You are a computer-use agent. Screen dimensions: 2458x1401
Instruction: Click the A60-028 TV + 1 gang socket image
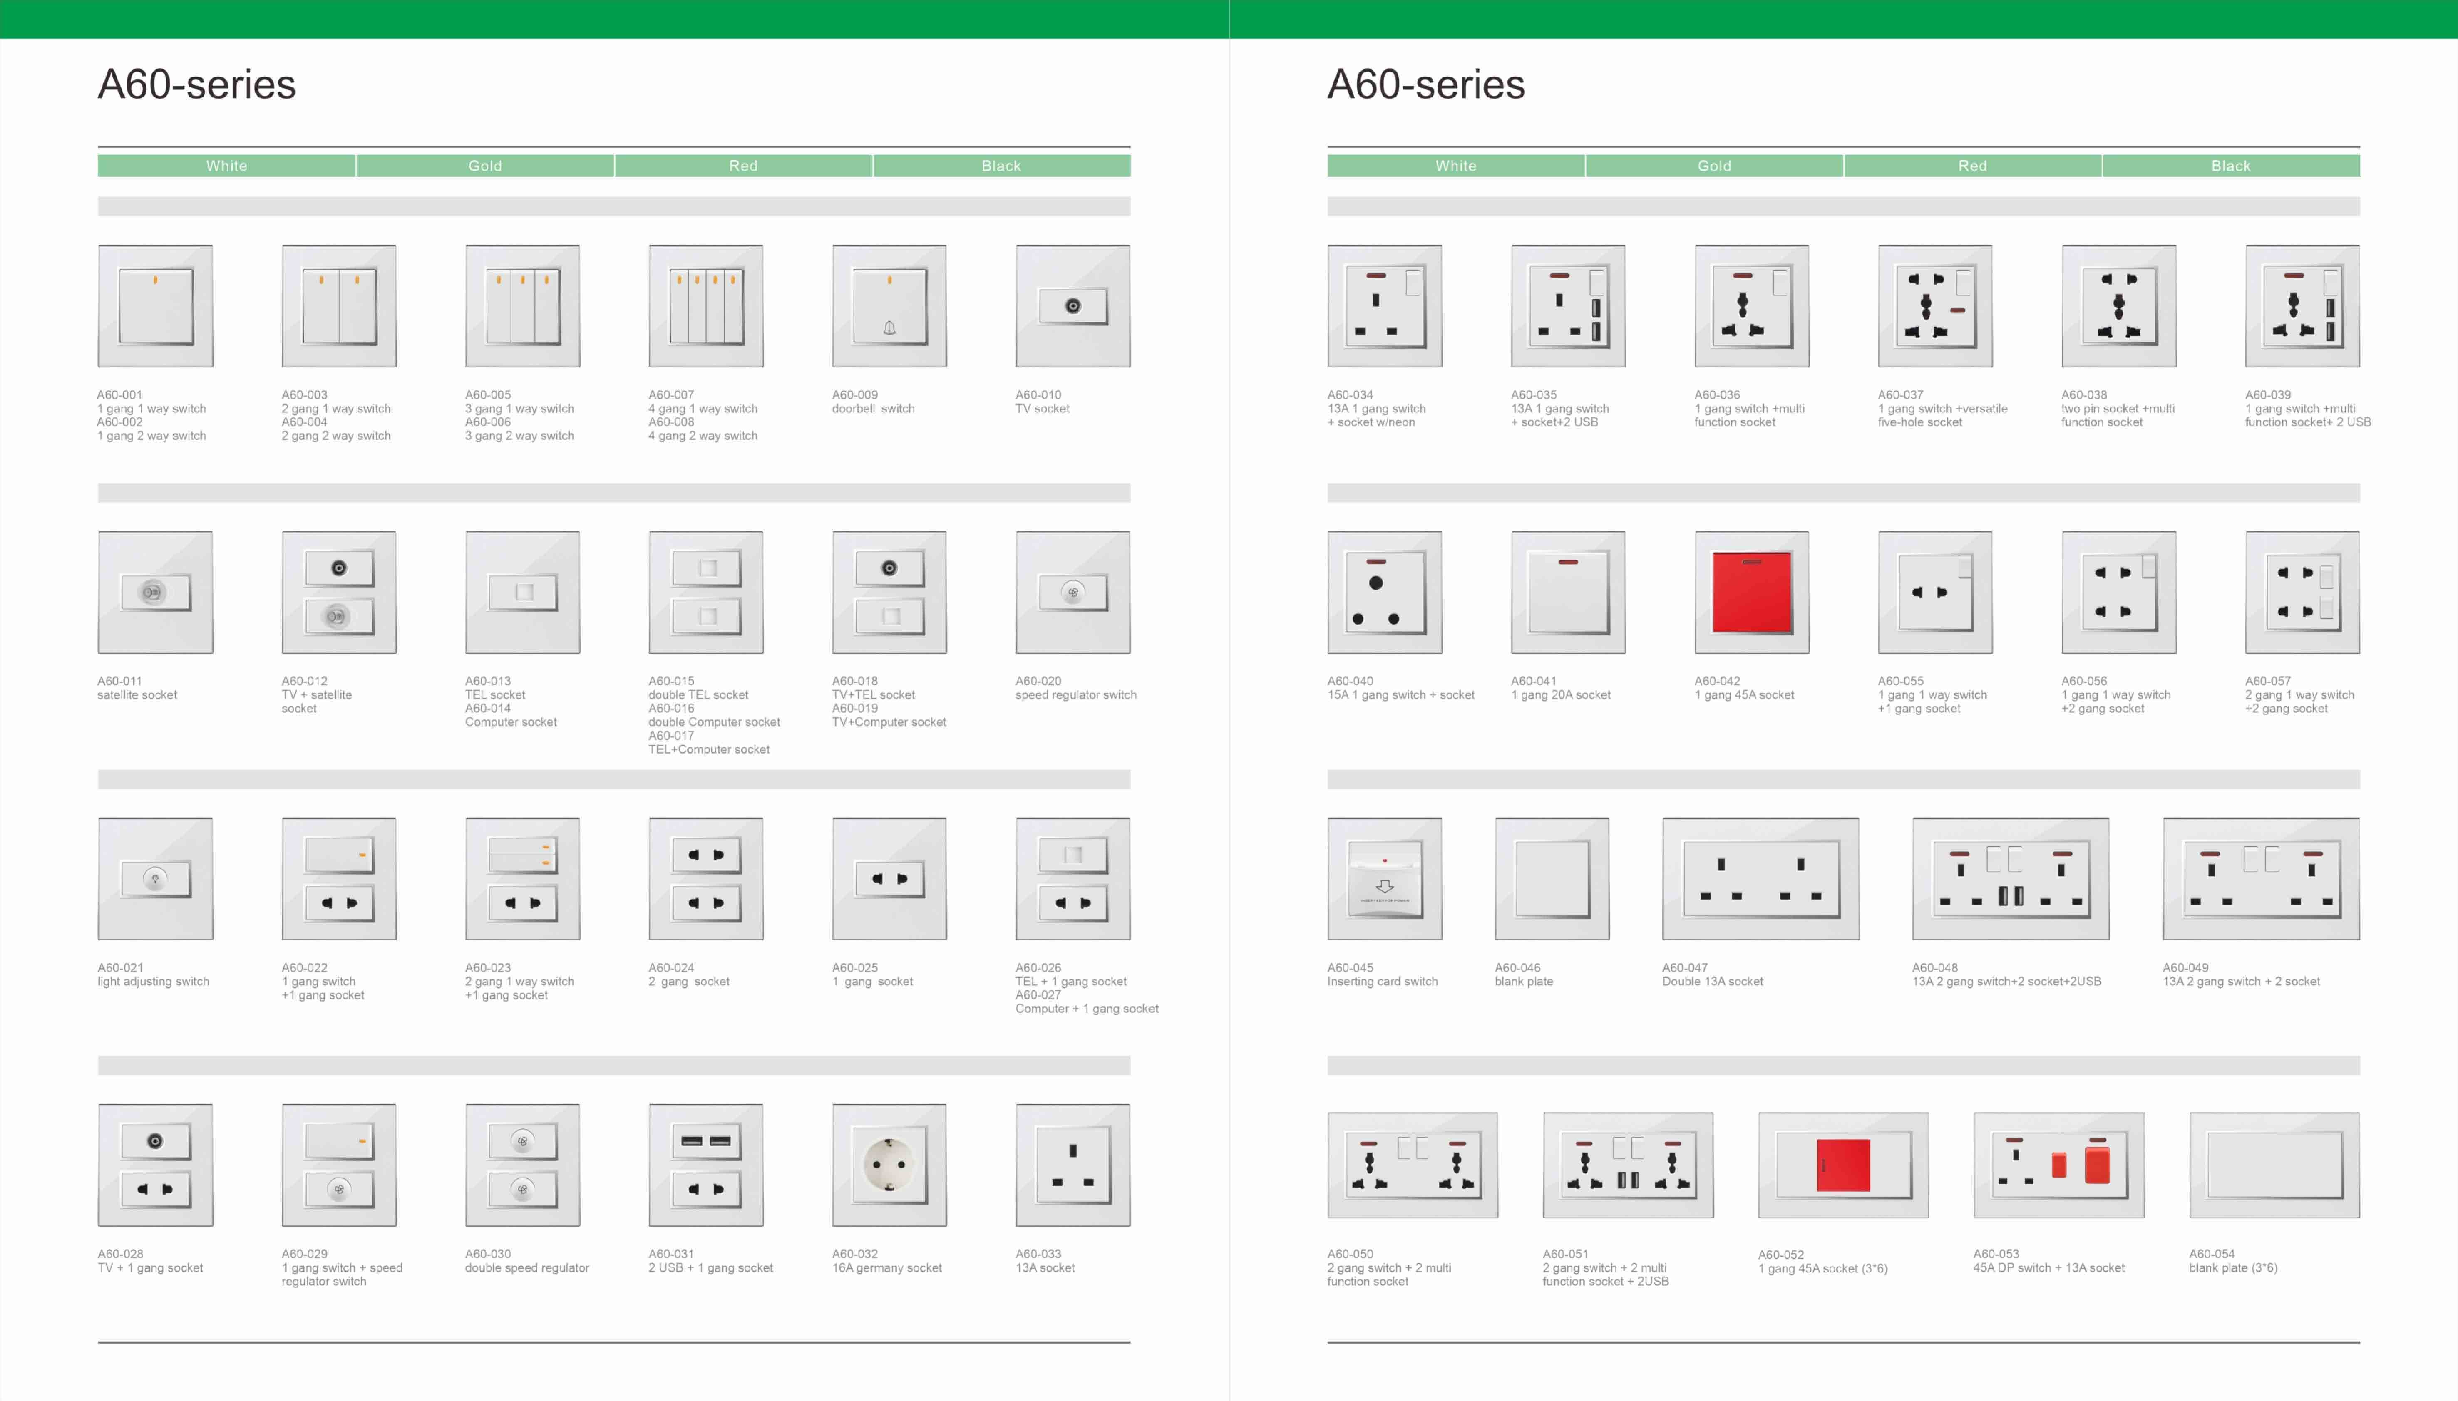[155, 1165]
